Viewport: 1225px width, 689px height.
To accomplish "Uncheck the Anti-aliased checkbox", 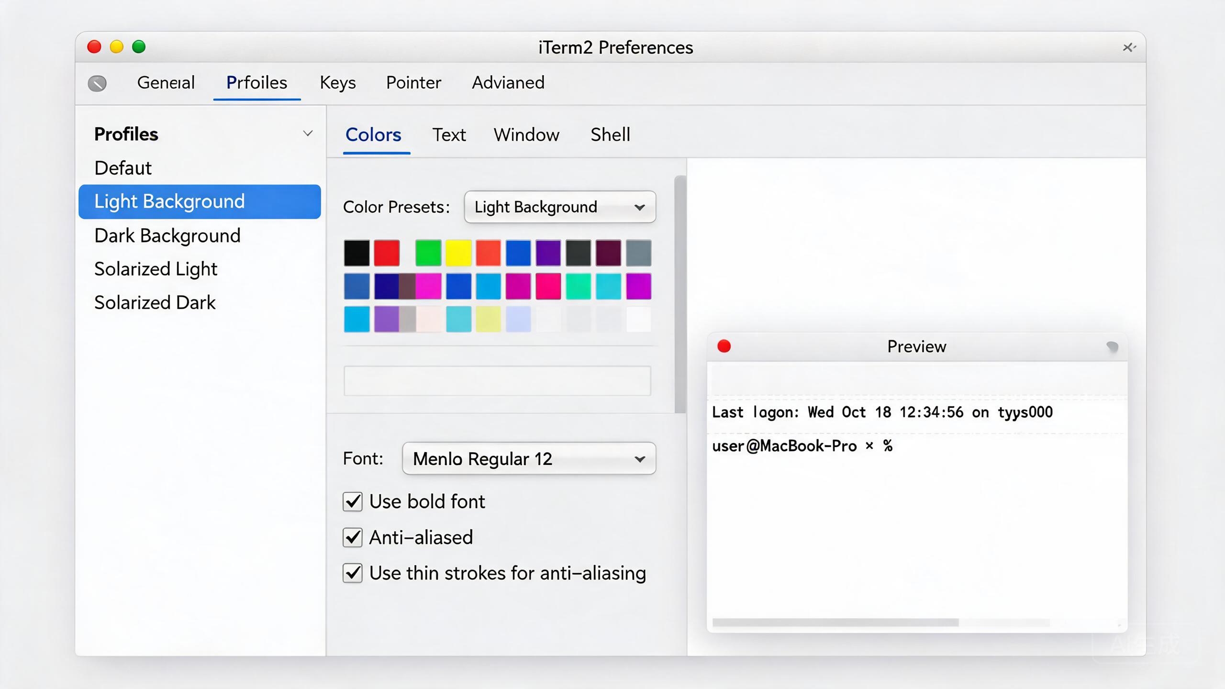I will [x=353, y=537].
